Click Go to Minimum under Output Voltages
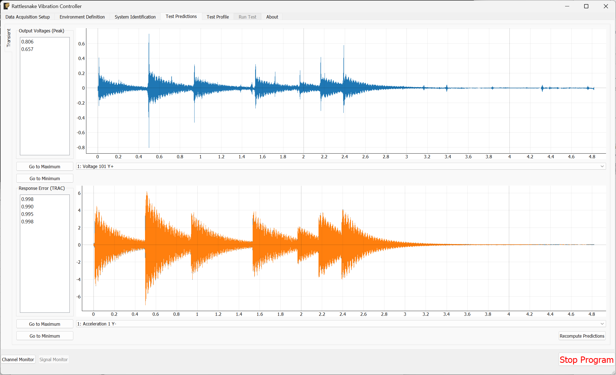 (45, 178)
